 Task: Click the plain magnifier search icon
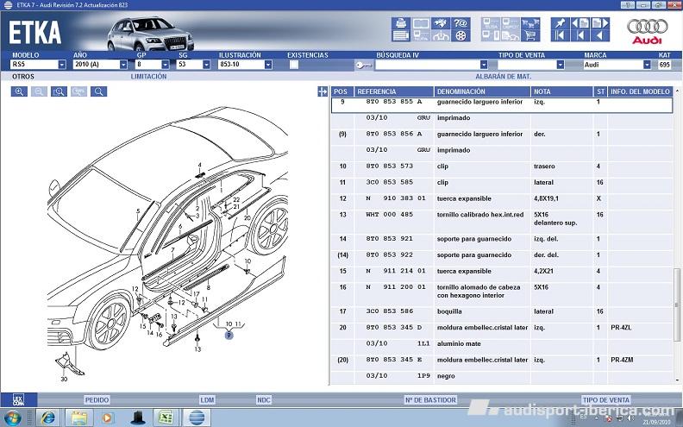(98, 91)
